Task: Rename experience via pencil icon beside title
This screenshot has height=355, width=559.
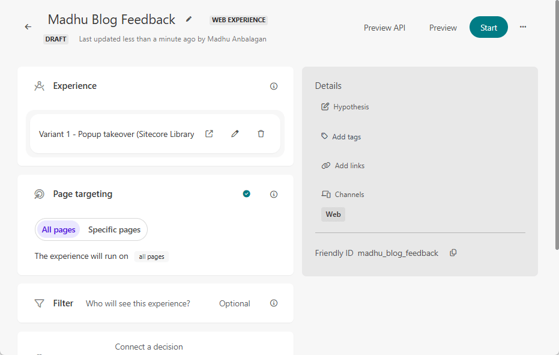Action: coord(188,19)
